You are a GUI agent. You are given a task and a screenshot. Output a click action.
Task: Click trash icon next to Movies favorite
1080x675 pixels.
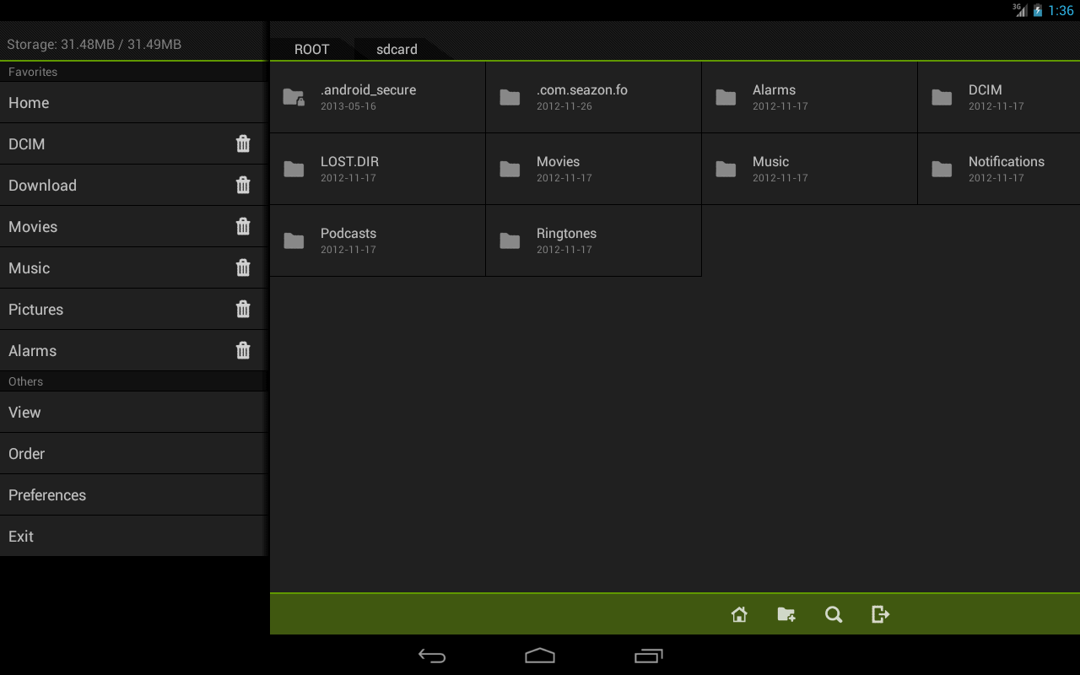pyautogui.click(x=243, y=226)
